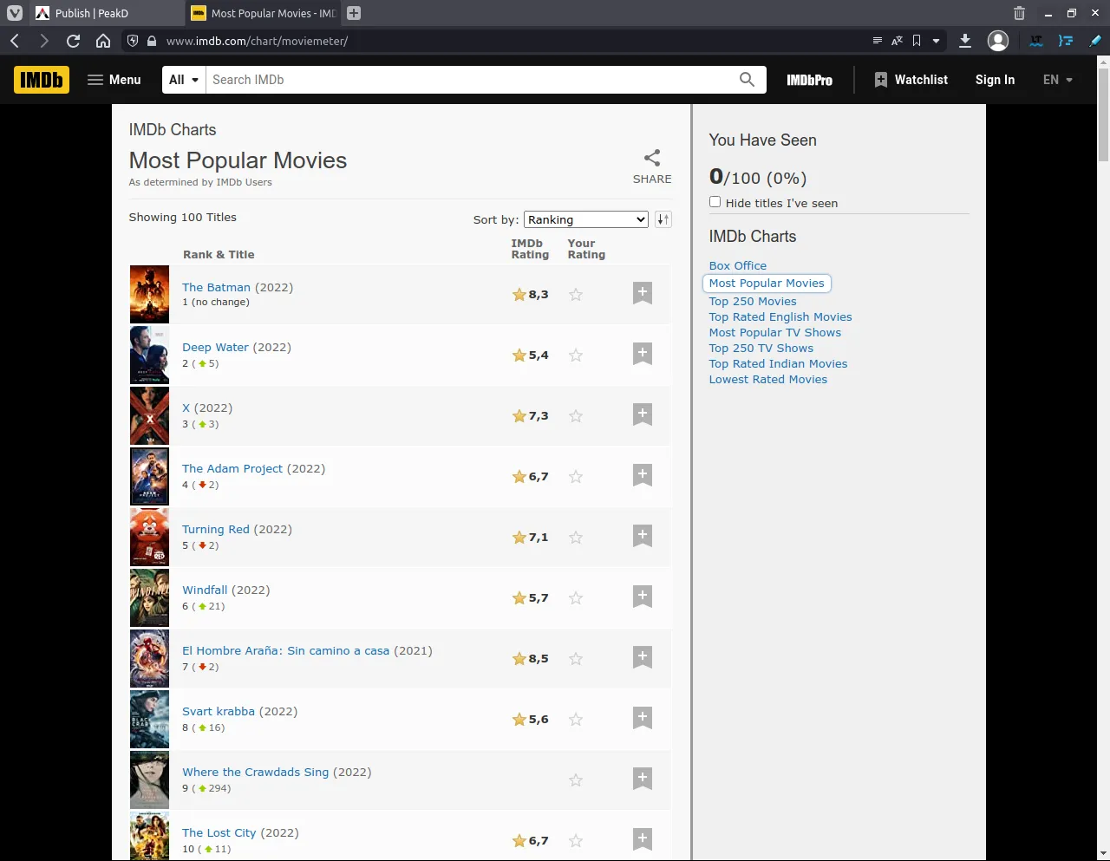This screenshot has width=1110, height=861.
Task: Go to Most Popular TV Shows
Action: tap(775, 333)
